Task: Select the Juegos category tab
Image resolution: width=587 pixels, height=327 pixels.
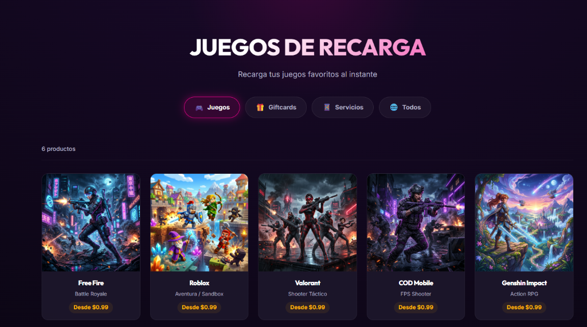Action: [212, 107]
